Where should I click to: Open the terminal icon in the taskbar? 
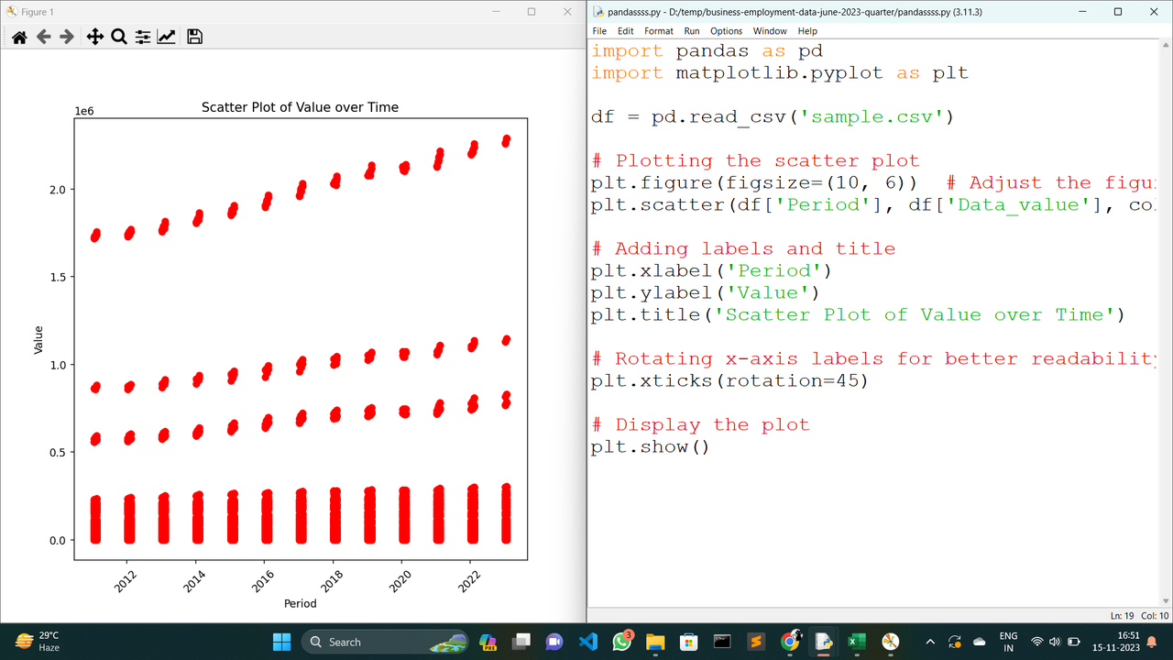(x=722, y=642)
